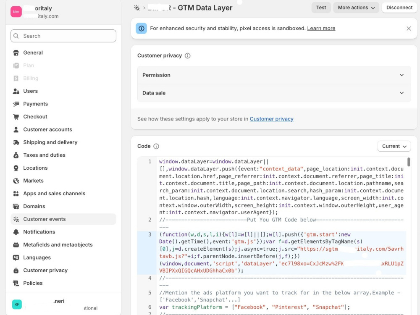Open the Learn more link

tap(321, 29)
